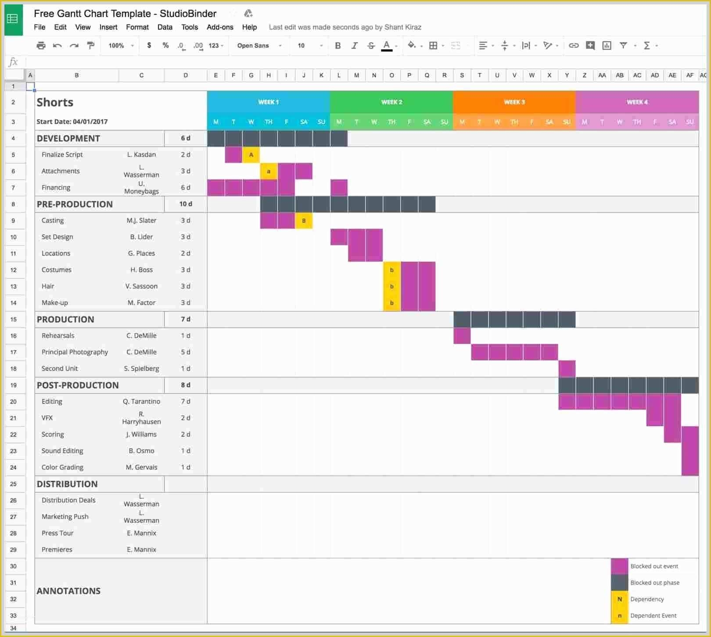
Task: Insert a comment using the comment icon
Action: click(x=590, y=45)
